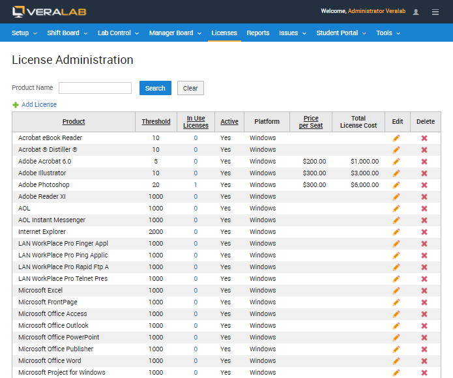453x378 pixels.
Task: Delete the Microsoft Office Access license
Action: 424,314
